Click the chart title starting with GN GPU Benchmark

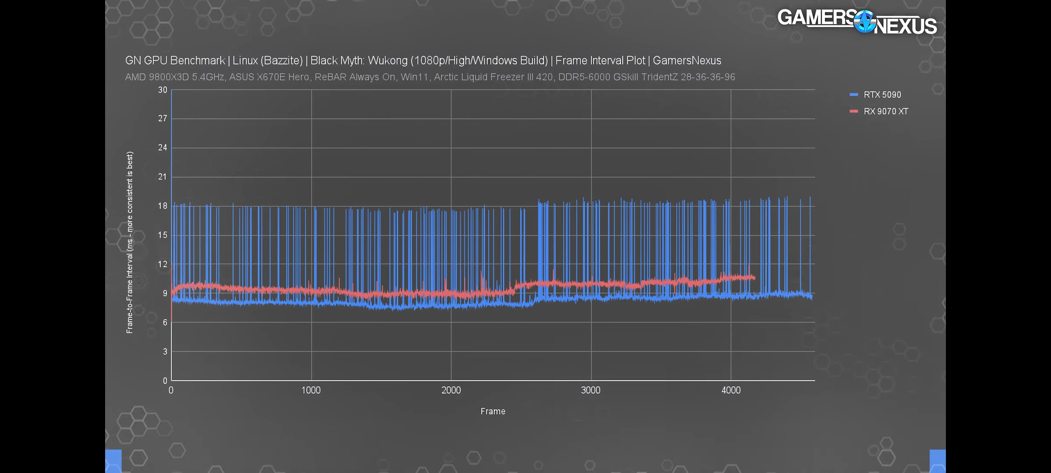(x=423, y=60)
